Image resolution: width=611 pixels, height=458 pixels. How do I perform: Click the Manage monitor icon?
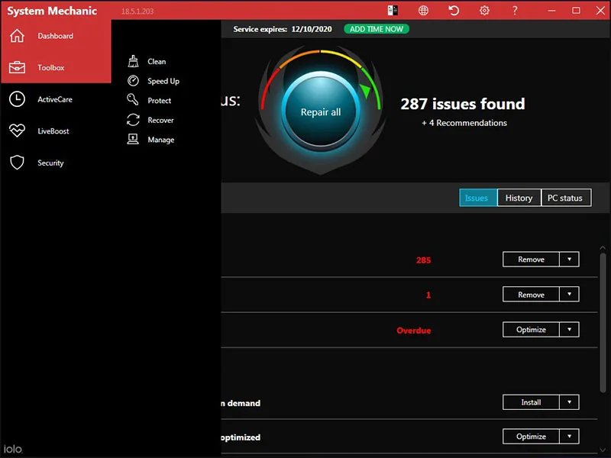(133, 139)
